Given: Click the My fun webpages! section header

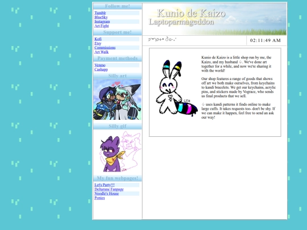Looking at the screenshot, I should [118, 178].
